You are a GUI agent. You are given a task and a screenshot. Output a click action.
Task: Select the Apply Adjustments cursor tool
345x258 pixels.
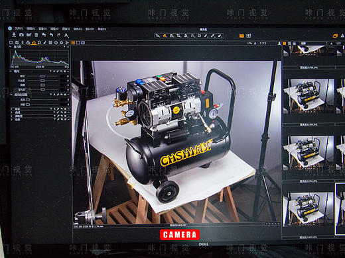pos(220,36)
